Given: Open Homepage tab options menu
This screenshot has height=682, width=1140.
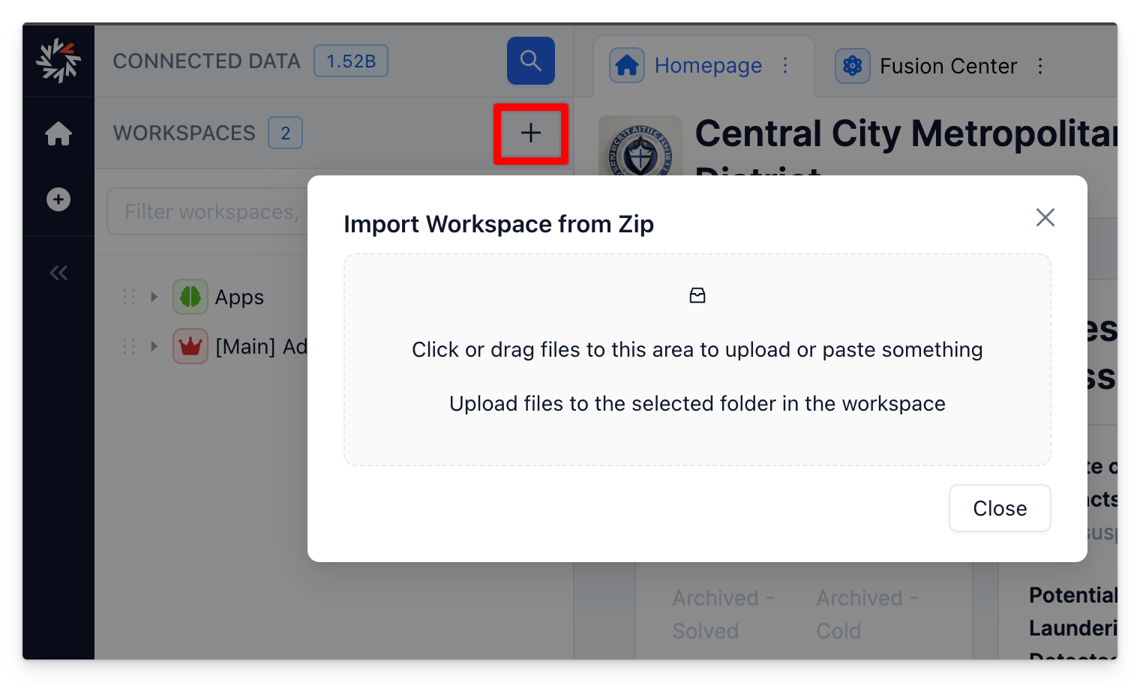Looking at the screenshot, I should [785, 66].
